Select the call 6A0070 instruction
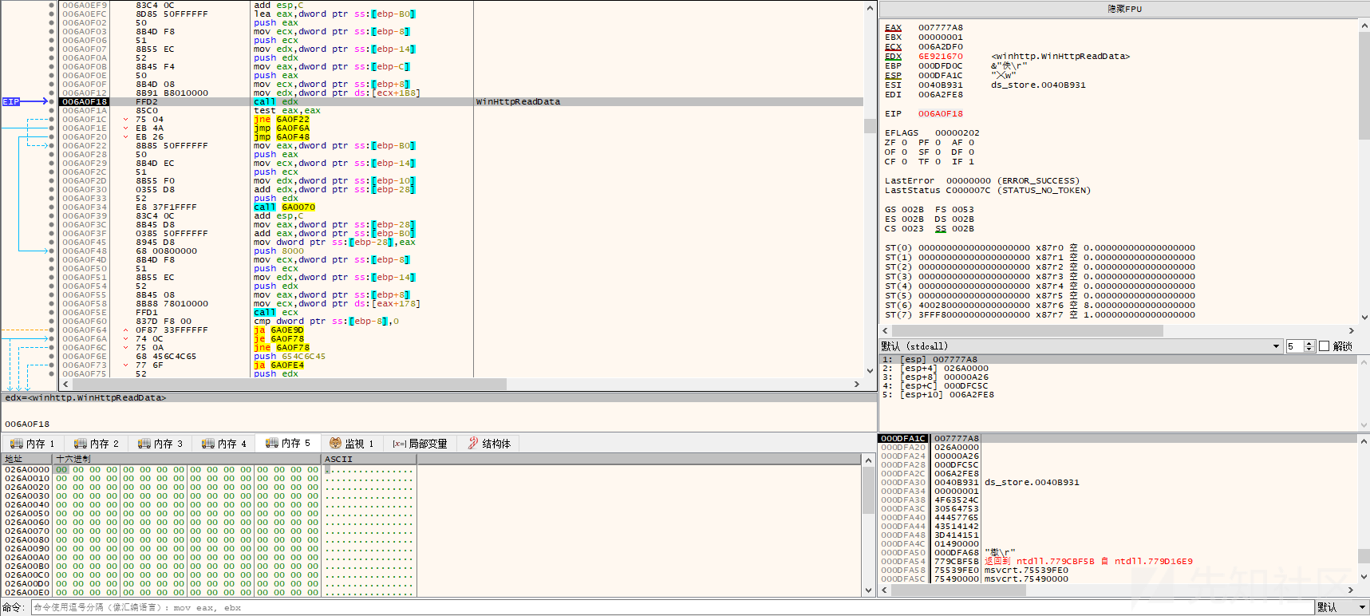Image resolution: width=1370 pixels, height=616 pixels. point(285,207)
